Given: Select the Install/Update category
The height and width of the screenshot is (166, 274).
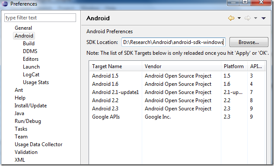Looking at the screenshot, I should [x=31, y=106].
